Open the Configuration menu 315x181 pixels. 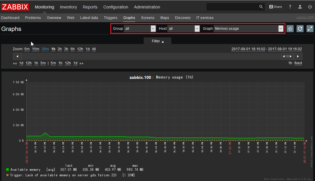116,7
